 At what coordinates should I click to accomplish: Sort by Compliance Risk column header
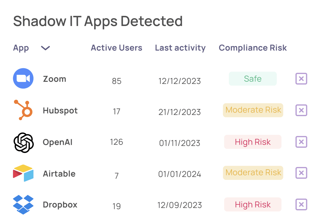tap(253, 48)
